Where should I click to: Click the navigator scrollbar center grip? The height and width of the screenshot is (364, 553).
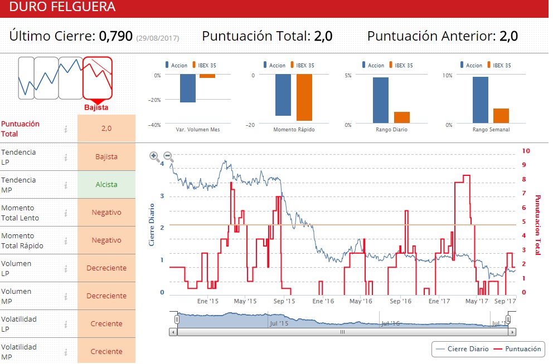tap(342, 332)
